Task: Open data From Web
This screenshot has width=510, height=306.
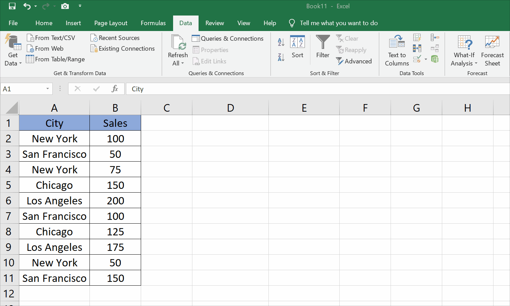Action: tap(45, 48)
